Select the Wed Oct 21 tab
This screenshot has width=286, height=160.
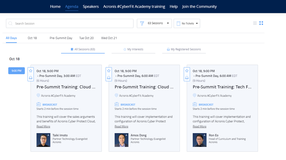coord(109,38)
